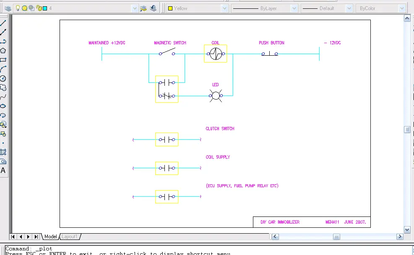
Task: Select the Hatch tool
Action: [x=3, y=152]
